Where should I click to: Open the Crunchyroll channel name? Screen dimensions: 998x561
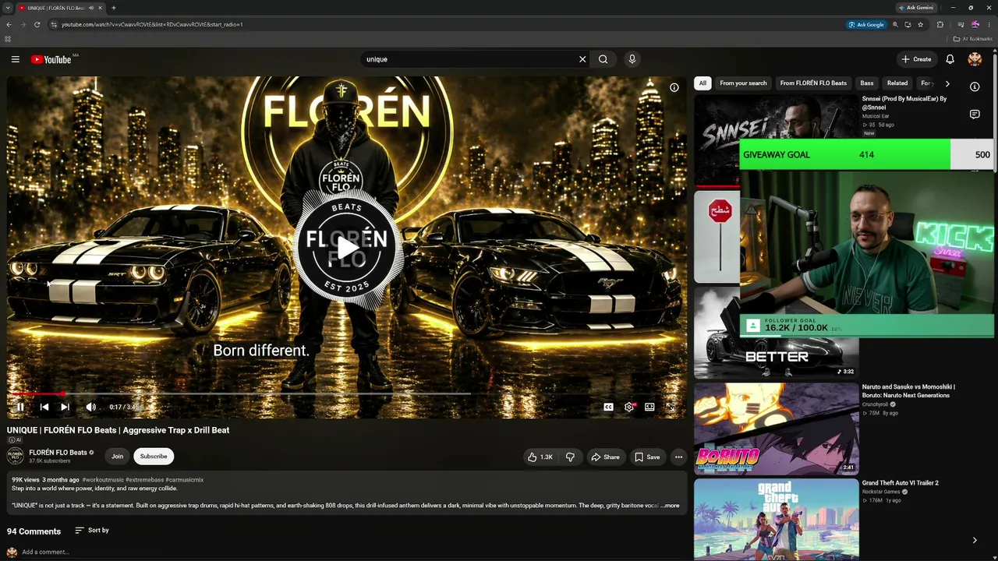pyautogui.click(x=875, y=404)
